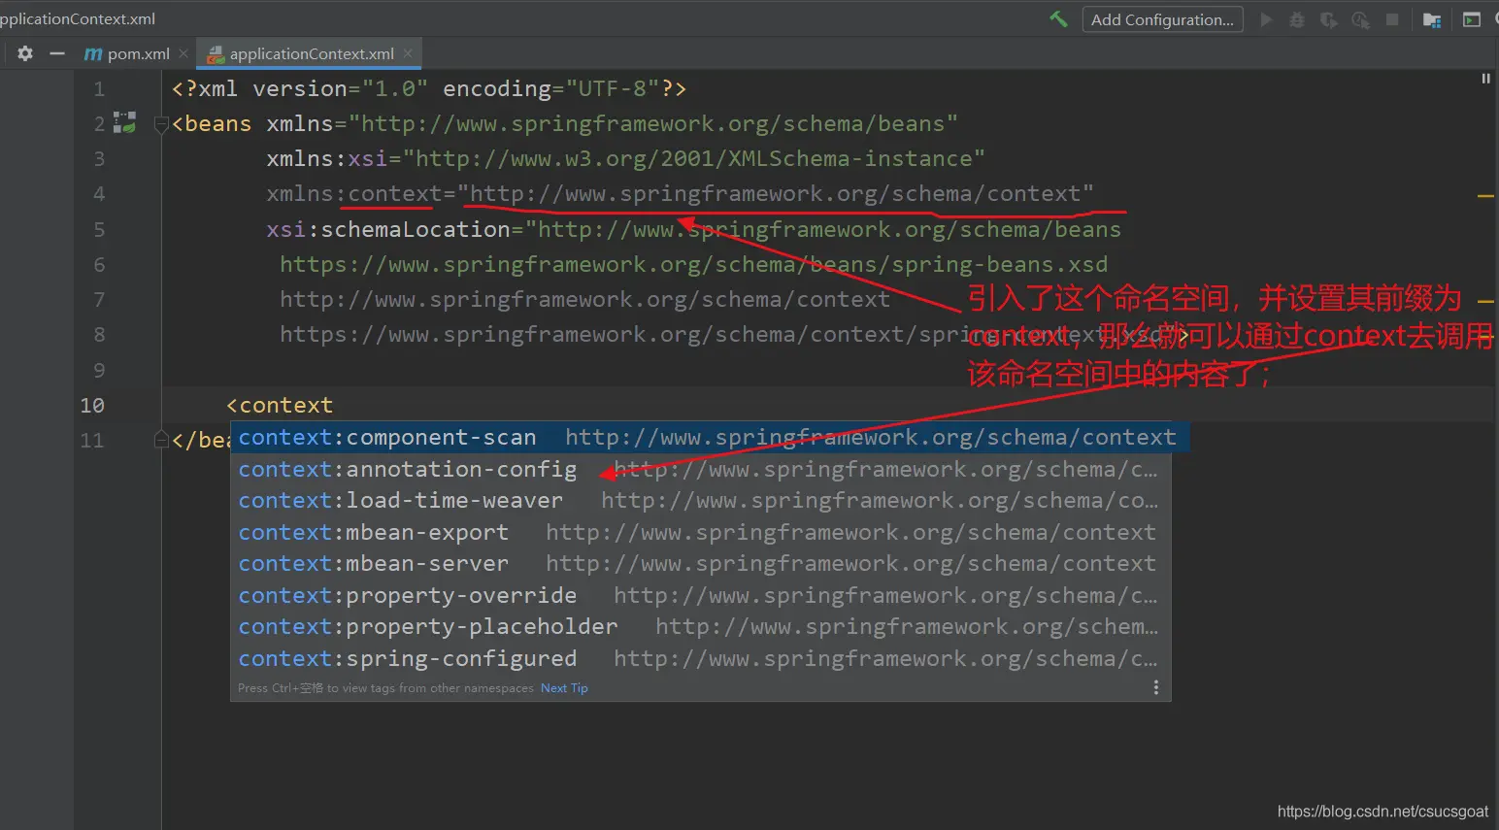Click the inspections status indicator icon
Image resolution: width=1499 pixels, height=830 pixels.
[x=1485, y=79]
